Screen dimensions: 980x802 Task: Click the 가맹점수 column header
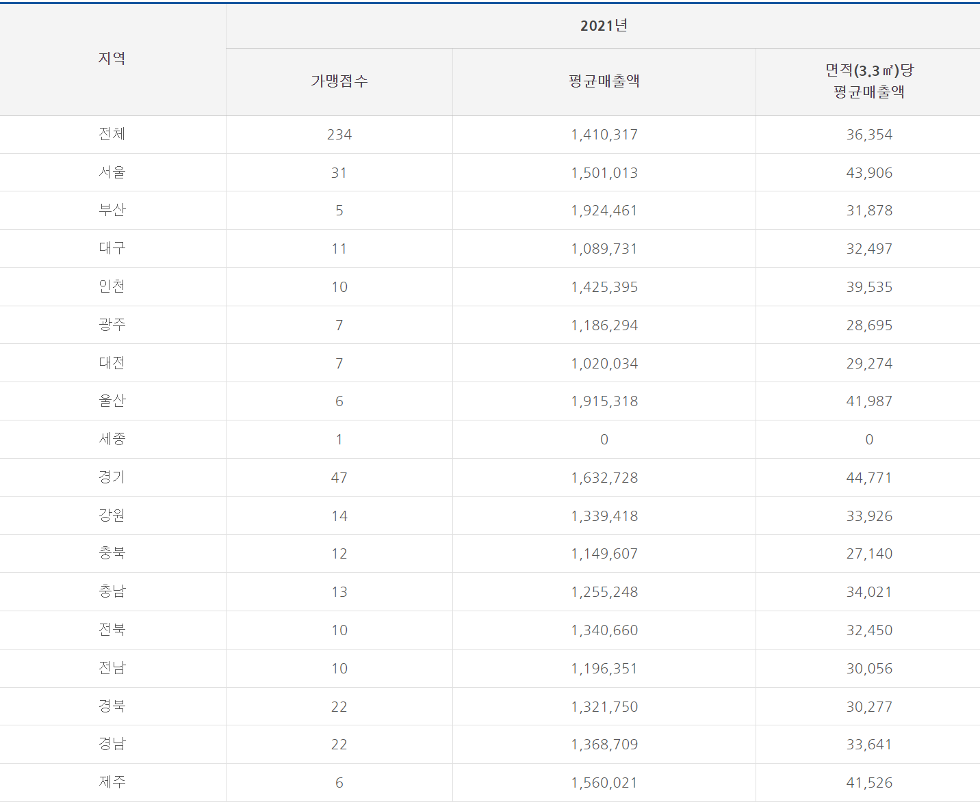point(339,81)
